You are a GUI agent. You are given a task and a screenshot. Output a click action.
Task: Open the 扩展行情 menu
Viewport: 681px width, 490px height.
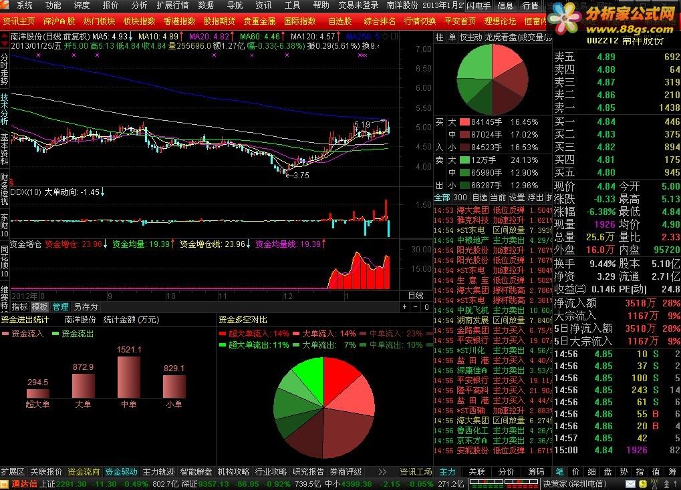pos(172,5)
